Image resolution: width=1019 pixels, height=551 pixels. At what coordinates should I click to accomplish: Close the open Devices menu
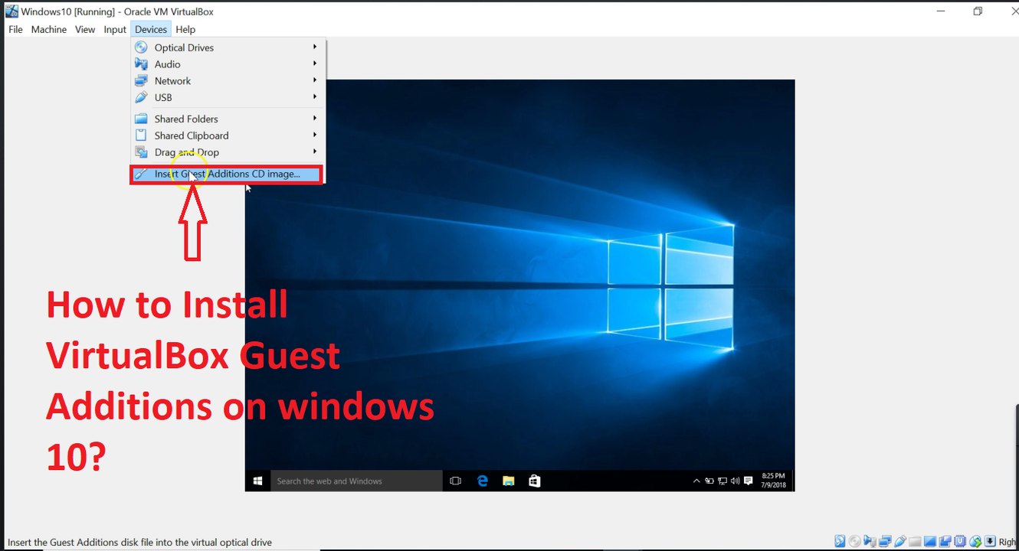coord(151,29)
